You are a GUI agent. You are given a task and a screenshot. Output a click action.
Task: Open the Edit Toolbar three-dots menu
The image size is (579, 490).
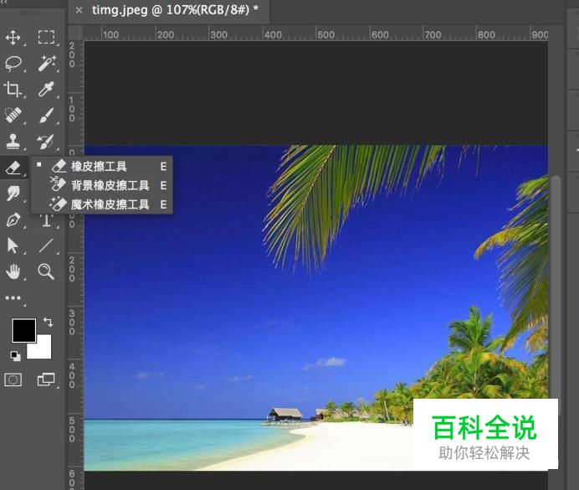pos(13,298)
